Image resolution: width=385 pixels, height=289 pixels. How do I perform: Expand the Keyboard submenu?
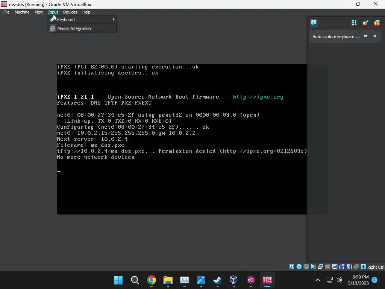click(x=82, y=20)
